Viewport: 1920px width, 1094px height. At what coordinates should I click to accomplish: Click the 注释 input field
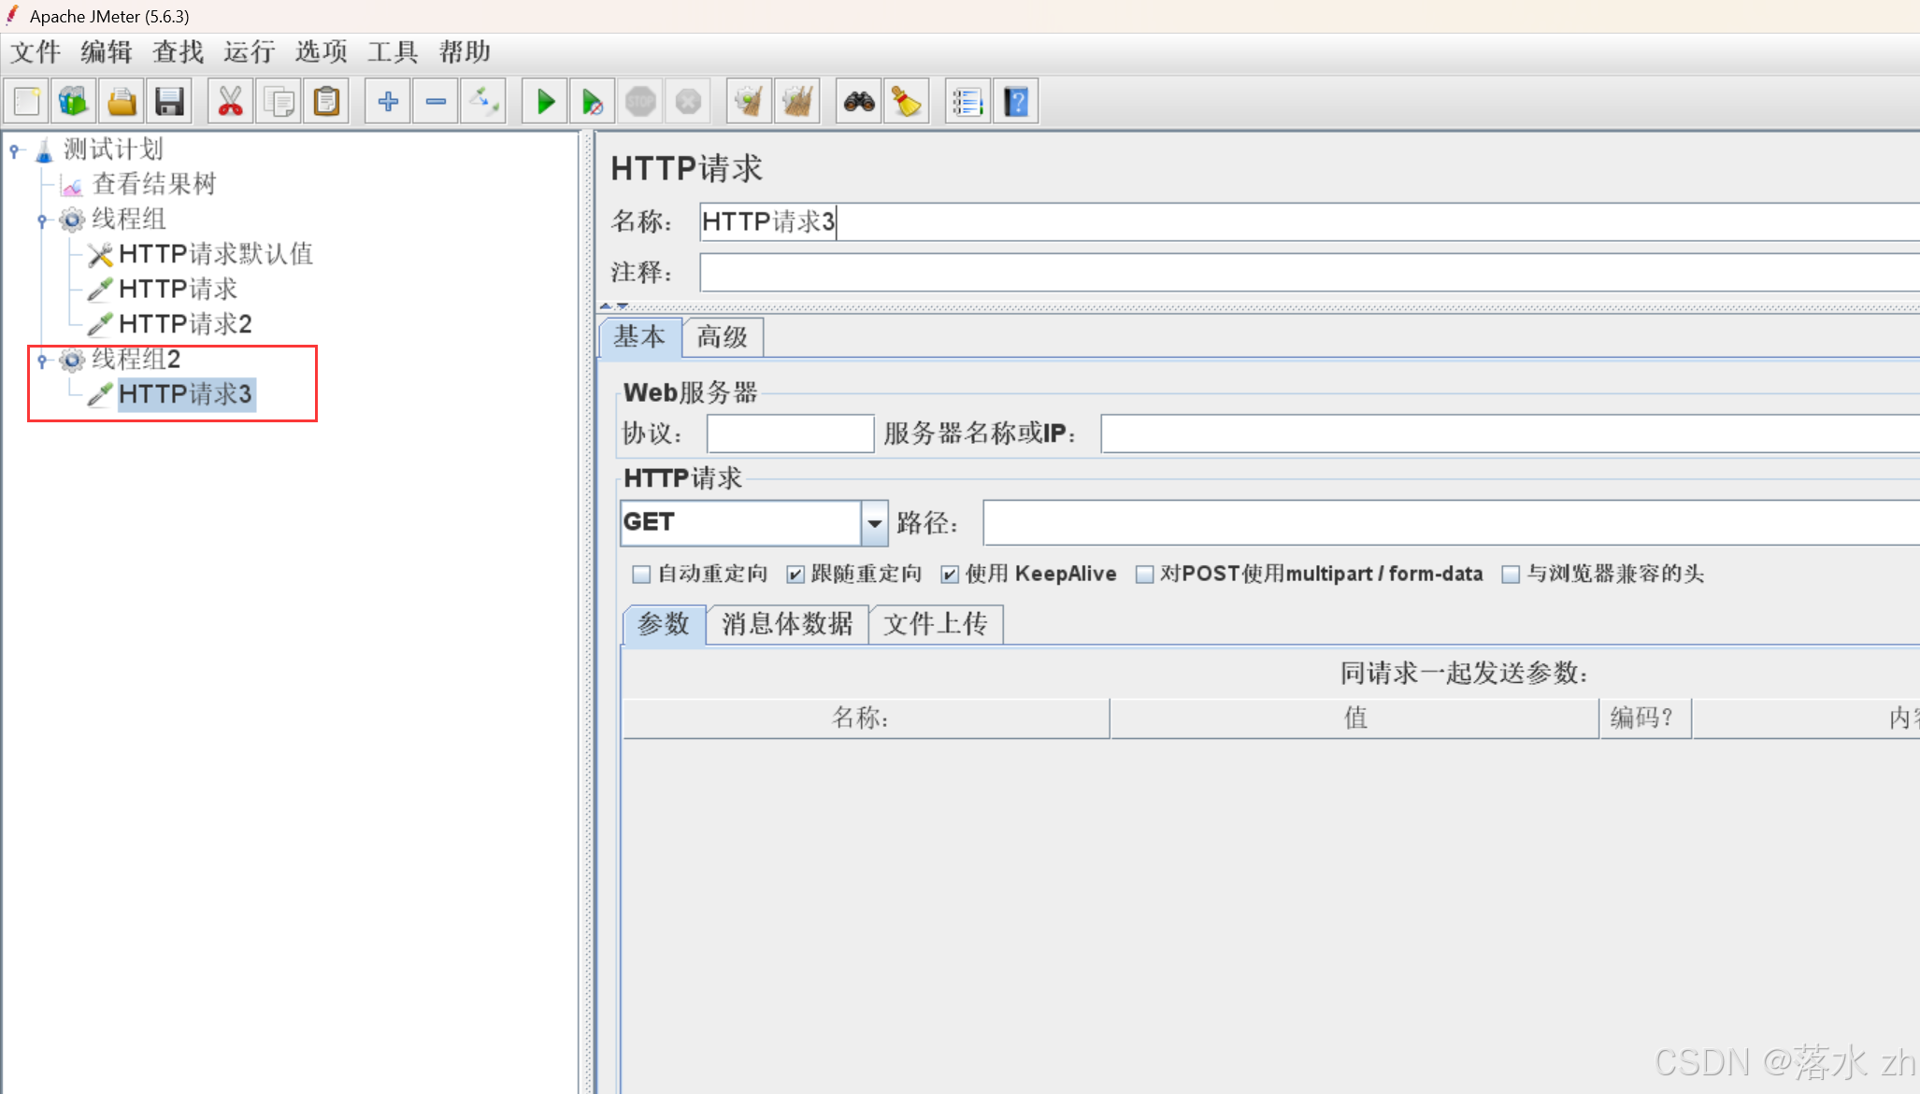(x=1309, y=273)
